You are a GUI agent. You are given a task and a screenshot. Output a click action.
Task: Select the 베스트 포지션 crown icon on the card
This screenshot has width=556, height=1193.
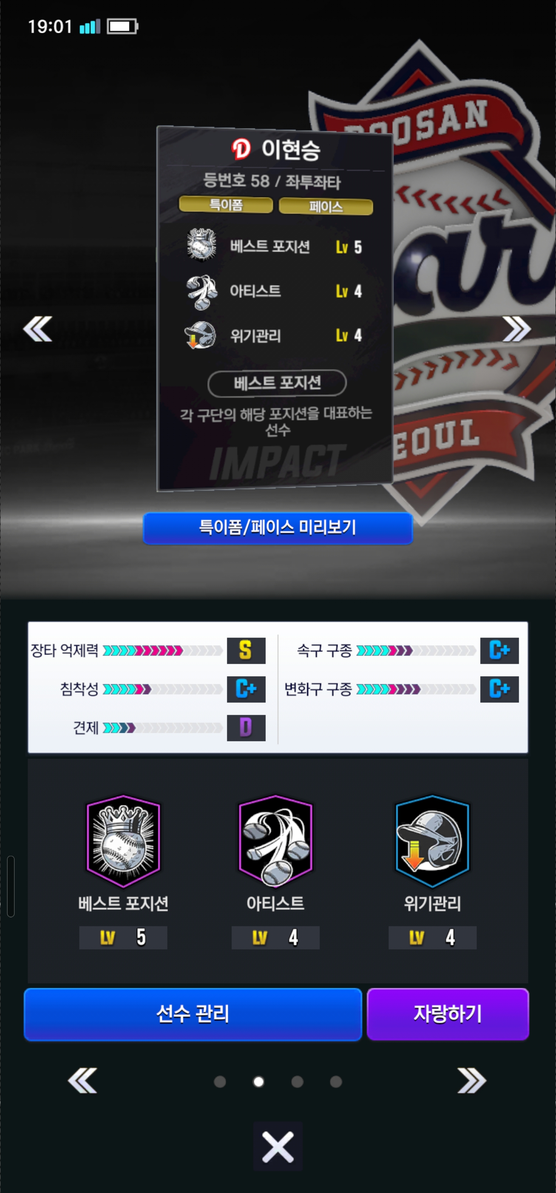click(202, 245)
